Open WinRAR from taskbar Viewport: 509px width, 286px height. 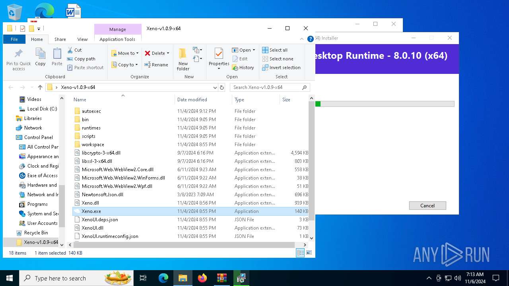(x=221, y=278)
